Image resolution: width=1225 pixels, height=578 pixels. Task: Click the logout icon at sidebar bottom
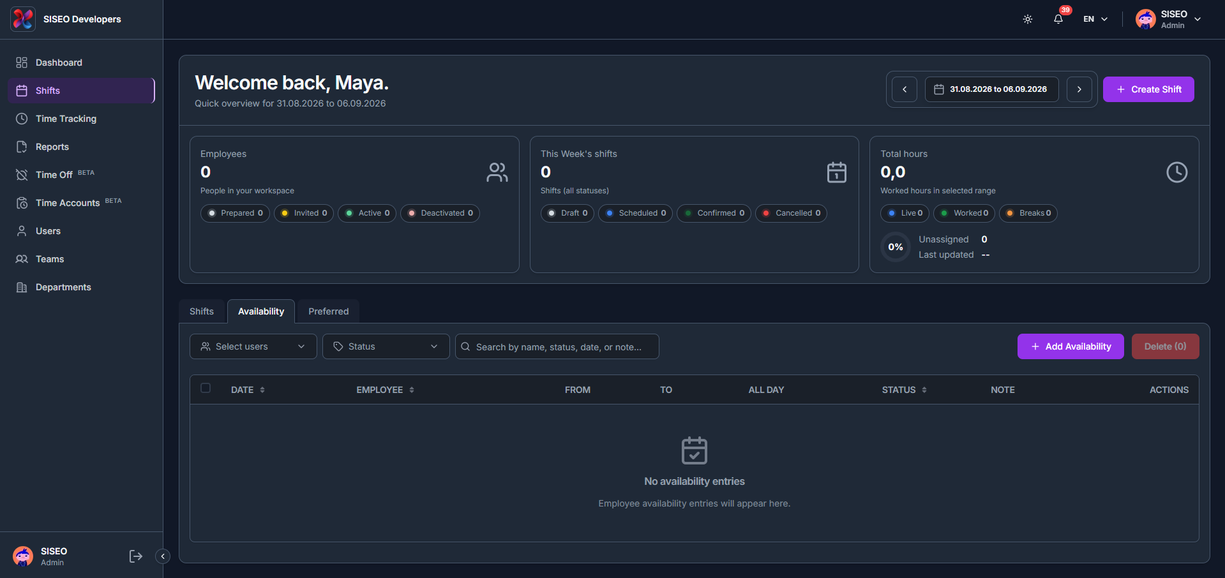tap(135, 556)
